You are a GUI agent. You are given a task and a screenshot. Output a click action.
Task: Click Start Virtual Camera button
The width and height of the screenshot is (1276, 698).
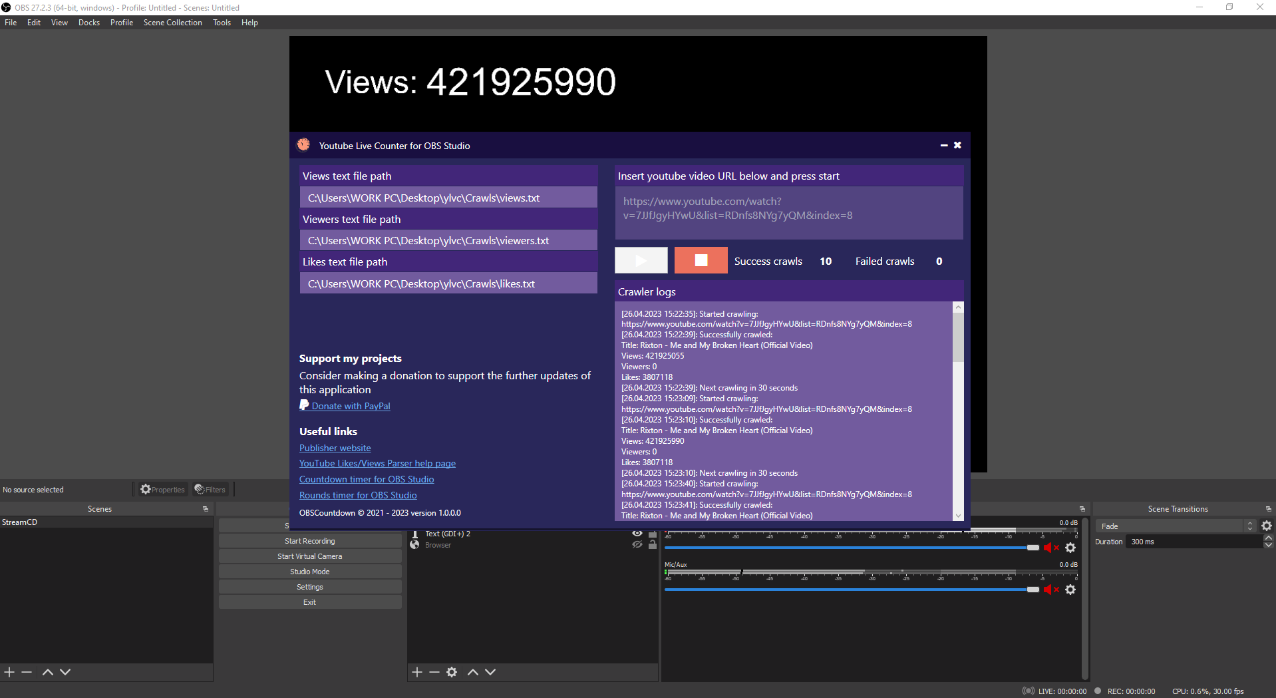[310, 556]
